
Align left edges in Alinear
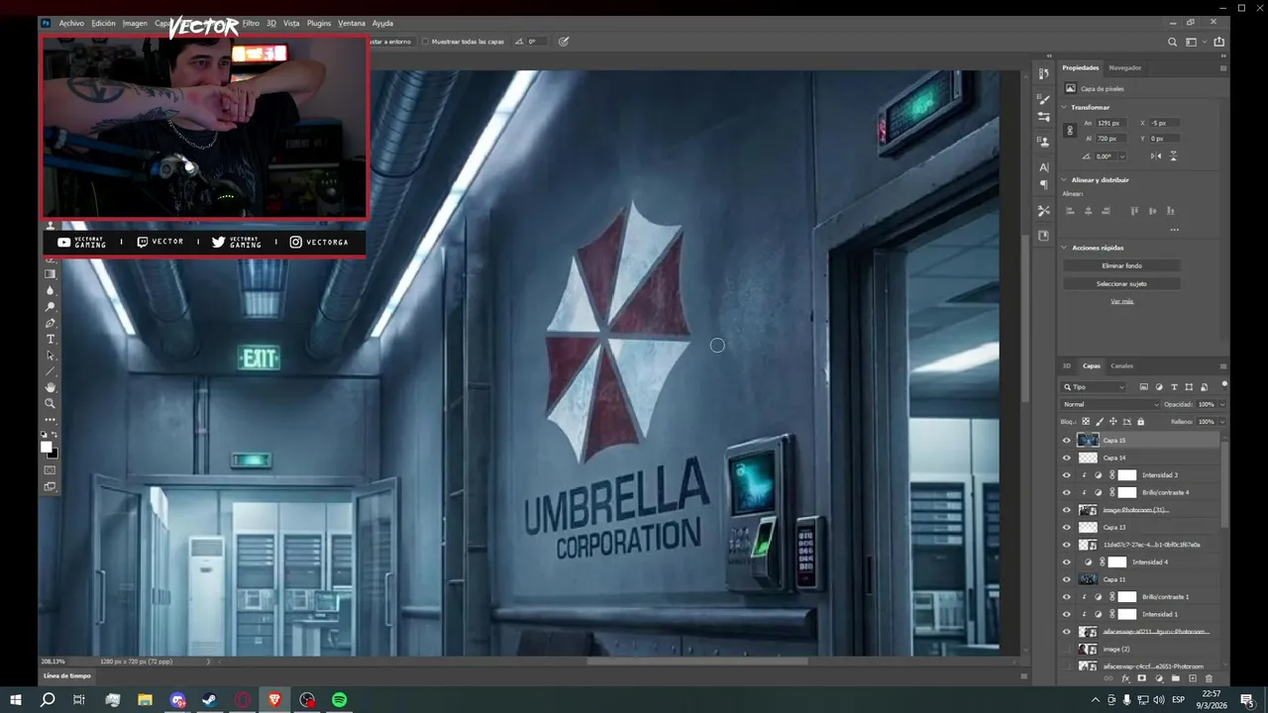pos(1070,211)
